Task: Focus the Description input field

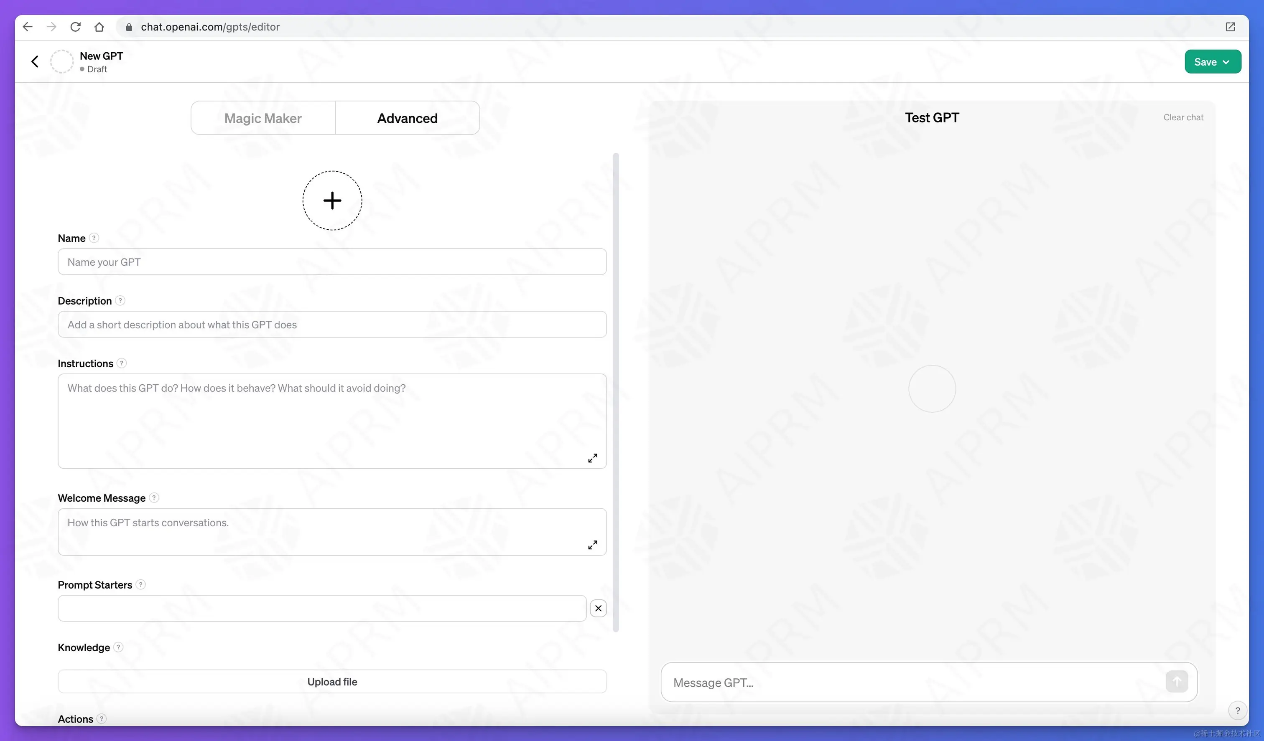Action: coord(332,325)
